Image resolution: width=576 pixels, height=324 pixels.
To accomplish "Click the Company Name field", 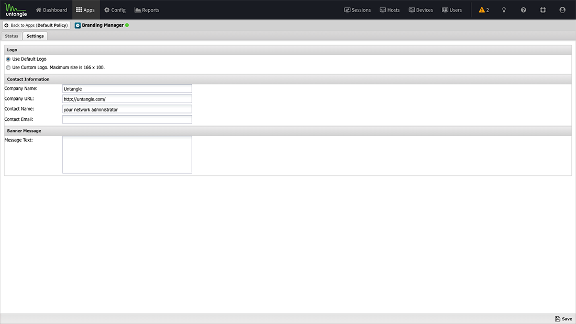I will [127, 88].
